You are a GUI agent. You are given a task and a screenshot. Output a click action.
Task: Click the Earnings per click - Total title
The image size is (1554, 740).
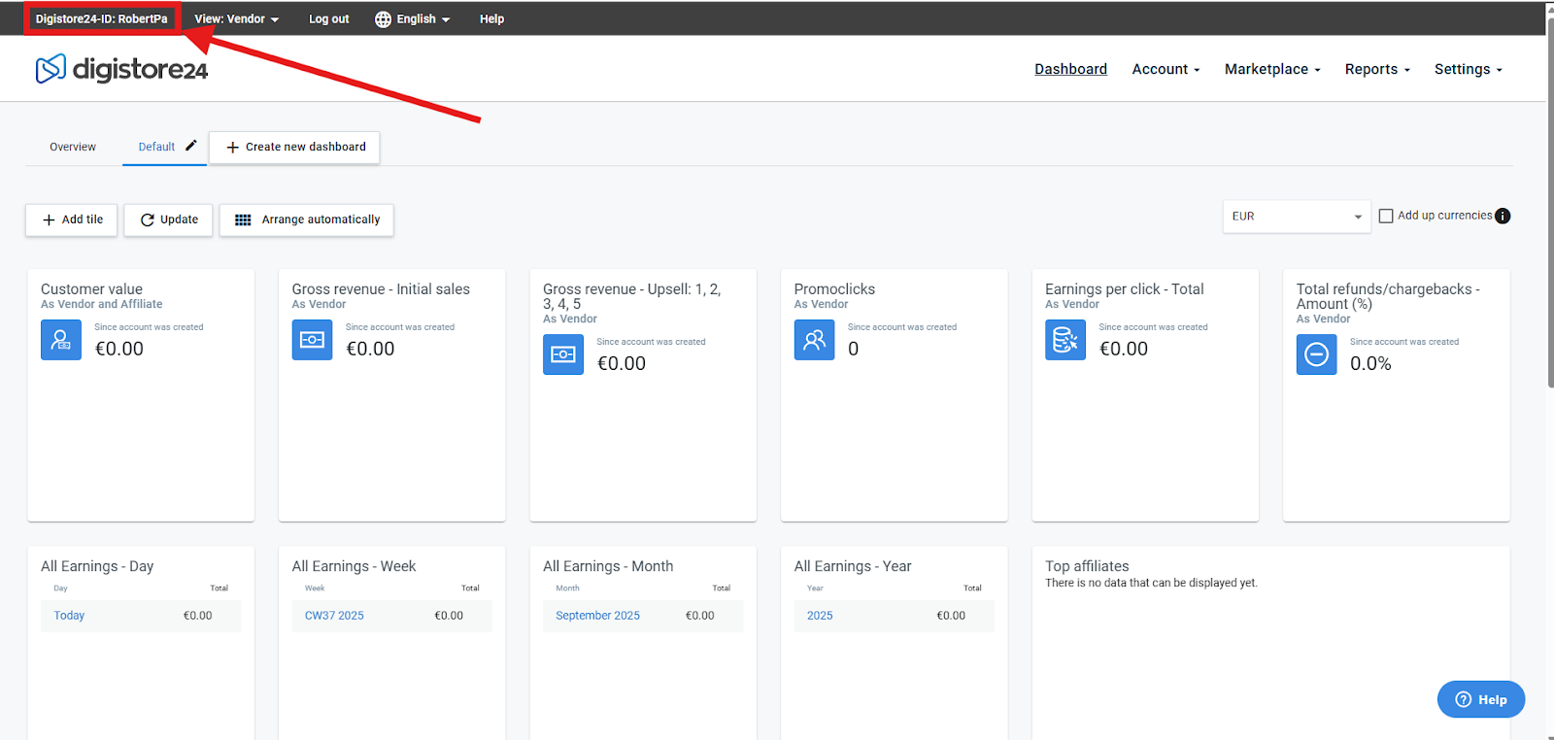(x=1125, y=289)
